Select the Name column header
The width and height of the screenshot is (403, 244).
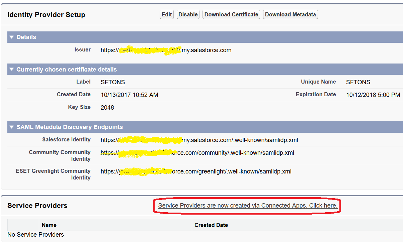pyautogui.click(x=49, y=225)
